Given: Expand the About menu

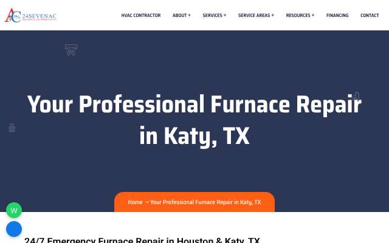Looking at the screenshot, I should 182,15.
